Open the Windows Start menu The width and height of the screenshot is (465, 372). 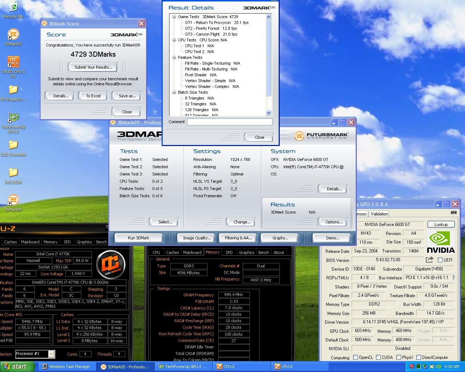coord(17,367)
